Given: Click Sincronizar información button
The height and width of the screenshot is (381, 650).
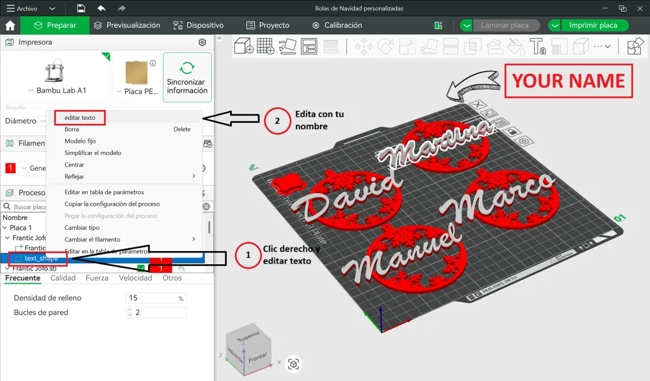Looking at the screenshot, I should [x=187, y=77].
